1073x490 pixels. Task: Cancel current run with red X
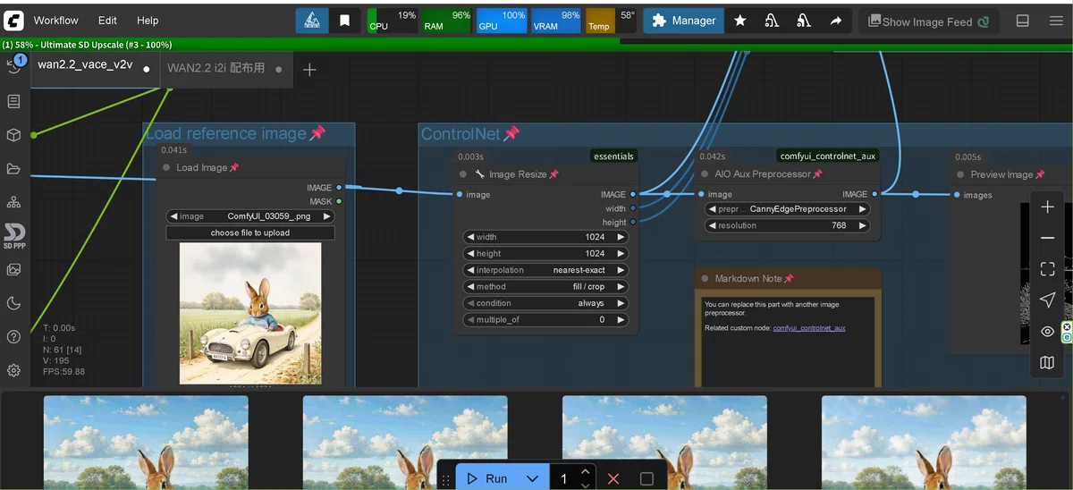[613, 478]
